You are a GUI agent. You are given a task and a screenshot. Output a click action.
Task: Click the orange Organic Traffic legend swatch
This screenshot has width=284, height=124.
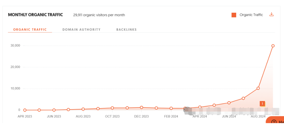234,15
